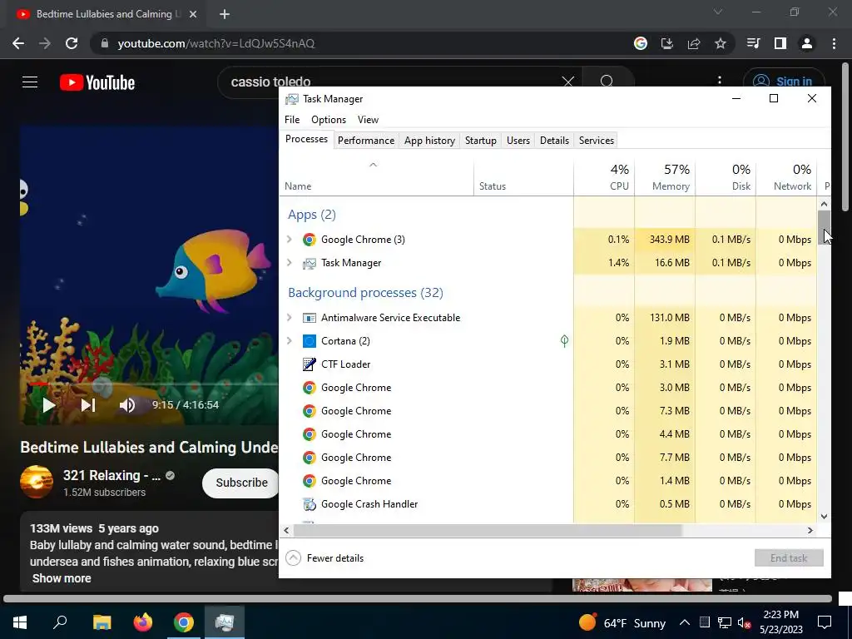
Task: Collapse Task Manager with Fewer details
Action: tap(325, 558)
